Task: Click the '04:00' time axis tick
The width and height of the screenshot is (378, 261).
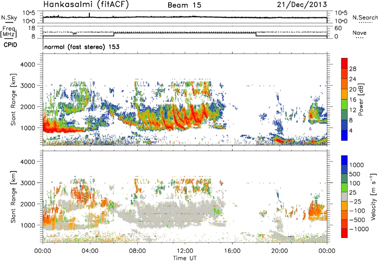Action: tap(90, 251)
